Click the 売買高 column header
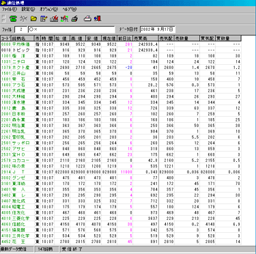Image resolution: width=256 pixels, height=254 pixels. click(x=145, y=38)
